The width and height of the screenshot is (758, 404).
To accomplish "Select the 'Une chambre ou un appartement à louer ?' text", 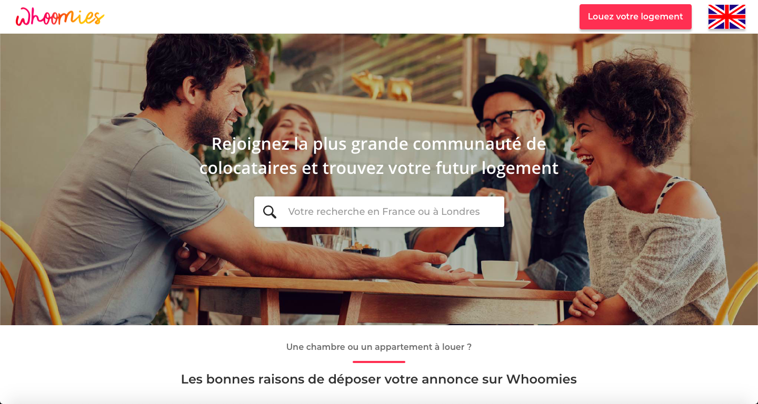I will tap(379, 347).
